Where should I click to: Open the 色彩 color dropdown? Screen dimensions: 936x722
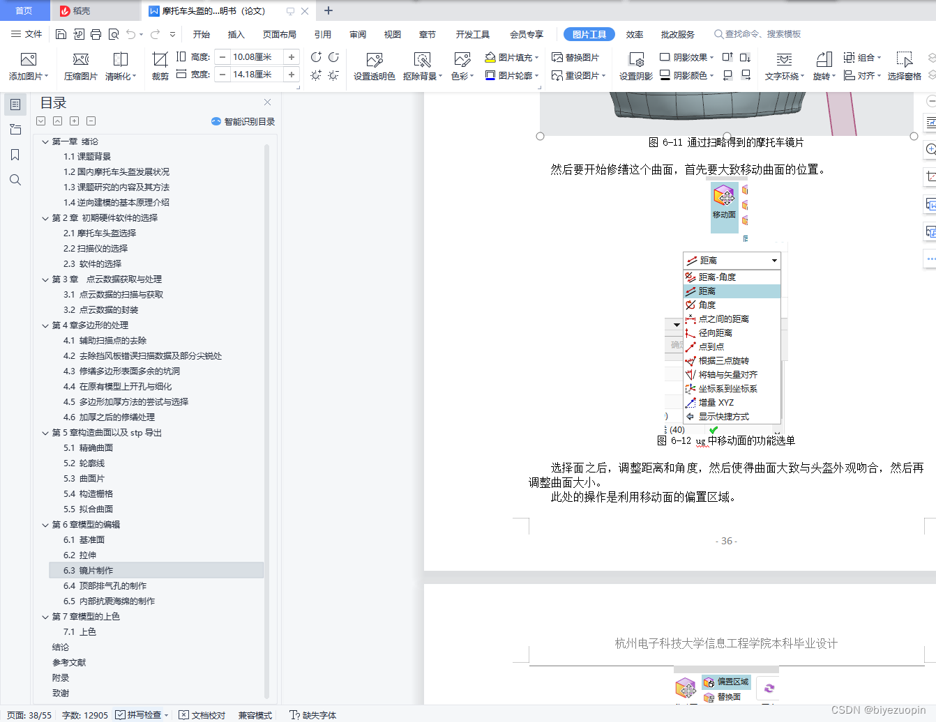point(462,76)
